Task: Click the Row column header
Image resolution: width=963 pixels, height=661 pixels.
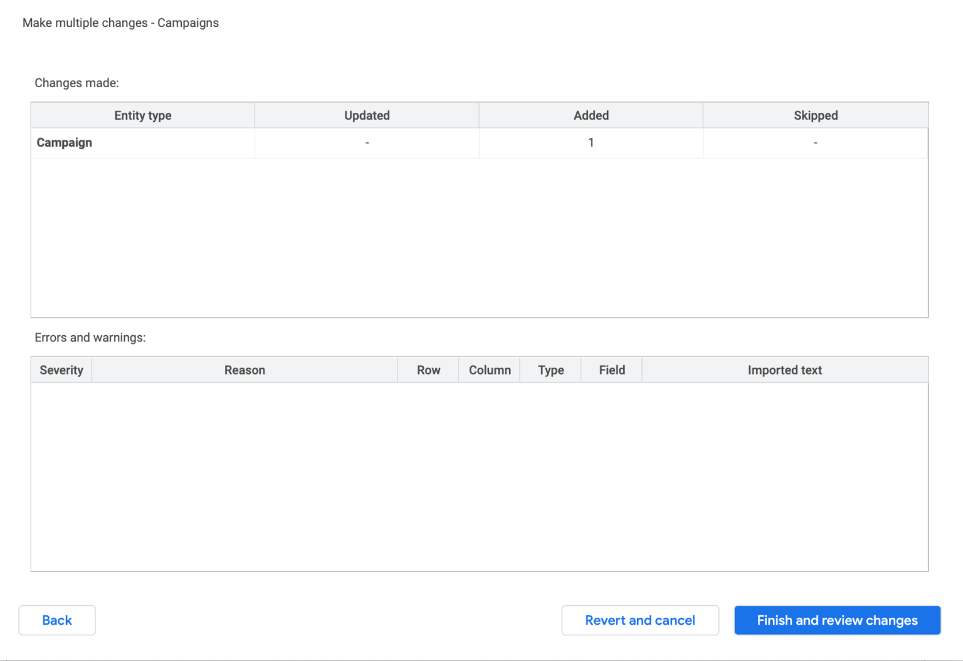Action: tap(428, 370)
